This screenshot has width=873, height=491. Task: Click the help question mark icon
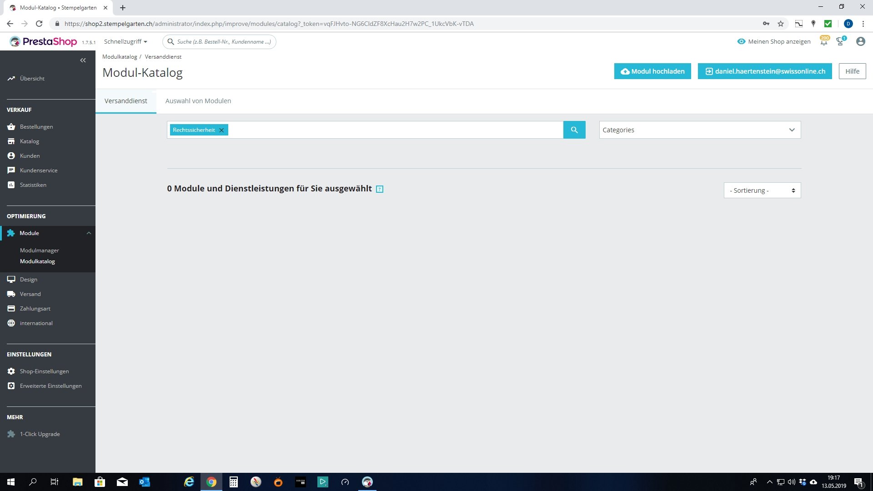pos(380,189)
